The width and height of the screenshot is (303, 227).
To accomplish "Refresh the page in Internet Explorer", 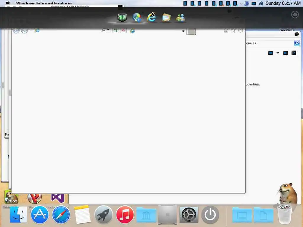I will click(116, 30).
